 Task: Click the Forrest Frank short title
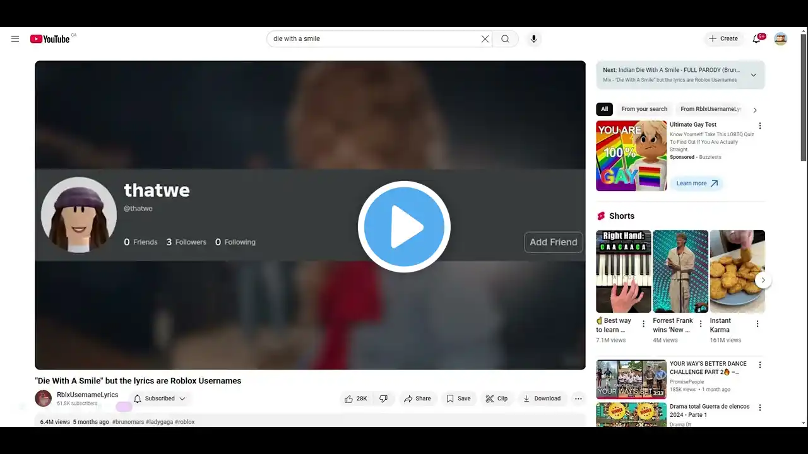[673, 325]
